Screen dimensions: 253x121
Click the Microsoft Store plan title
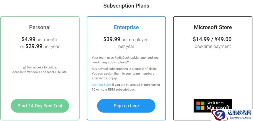click(x=213, y=27)
